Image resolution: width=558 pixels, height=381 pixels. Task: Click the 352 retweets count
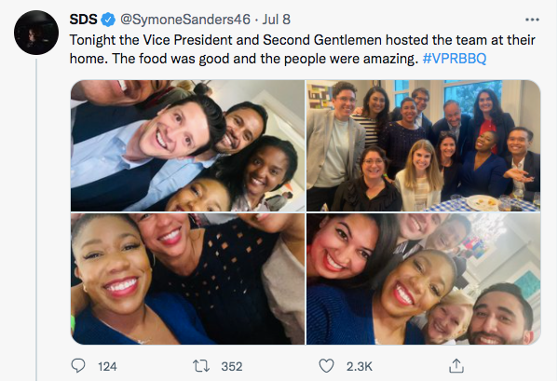coord(232,366)
